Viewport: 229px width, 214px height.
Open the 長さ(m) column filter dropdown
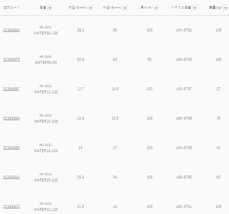[x=156, y=8]
